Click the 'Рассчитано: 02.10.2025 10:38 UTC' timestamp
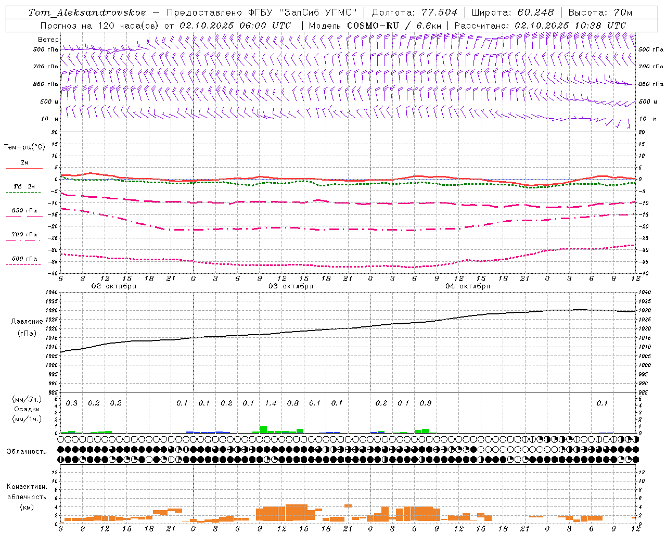The image size is (666, 533). coord(540,26)
